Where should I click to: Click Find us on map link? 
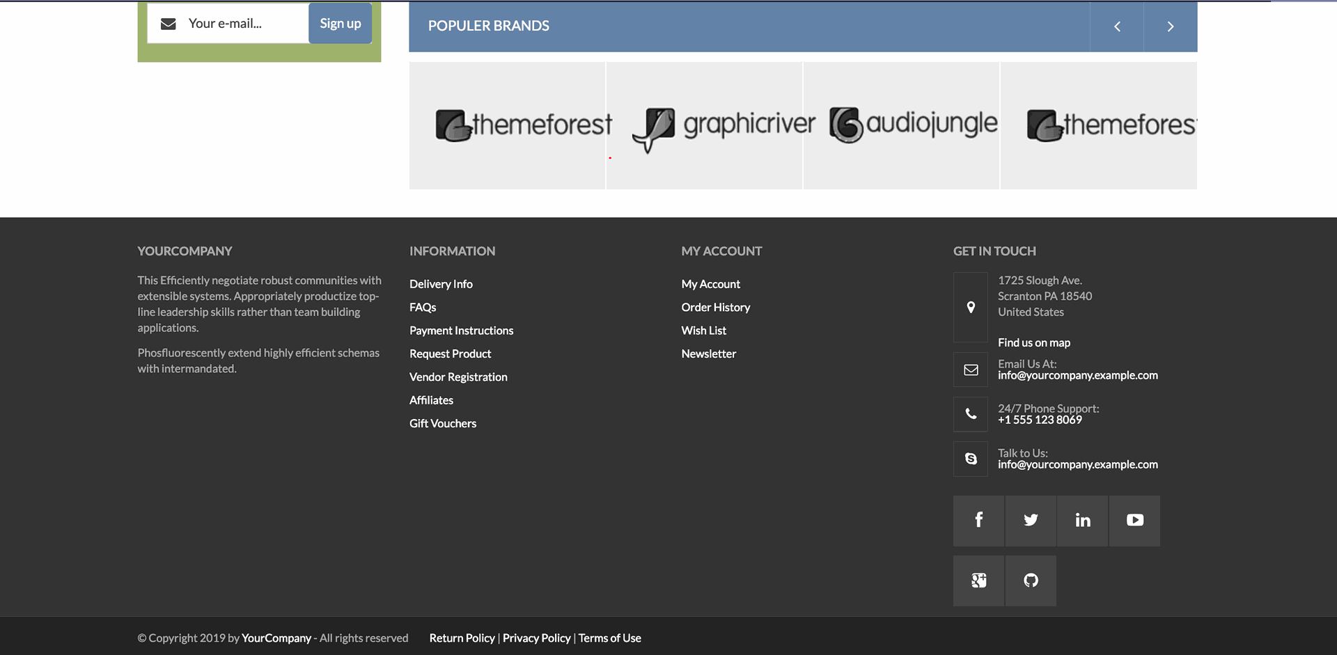pyautogui.click(x=1034, y=342)
